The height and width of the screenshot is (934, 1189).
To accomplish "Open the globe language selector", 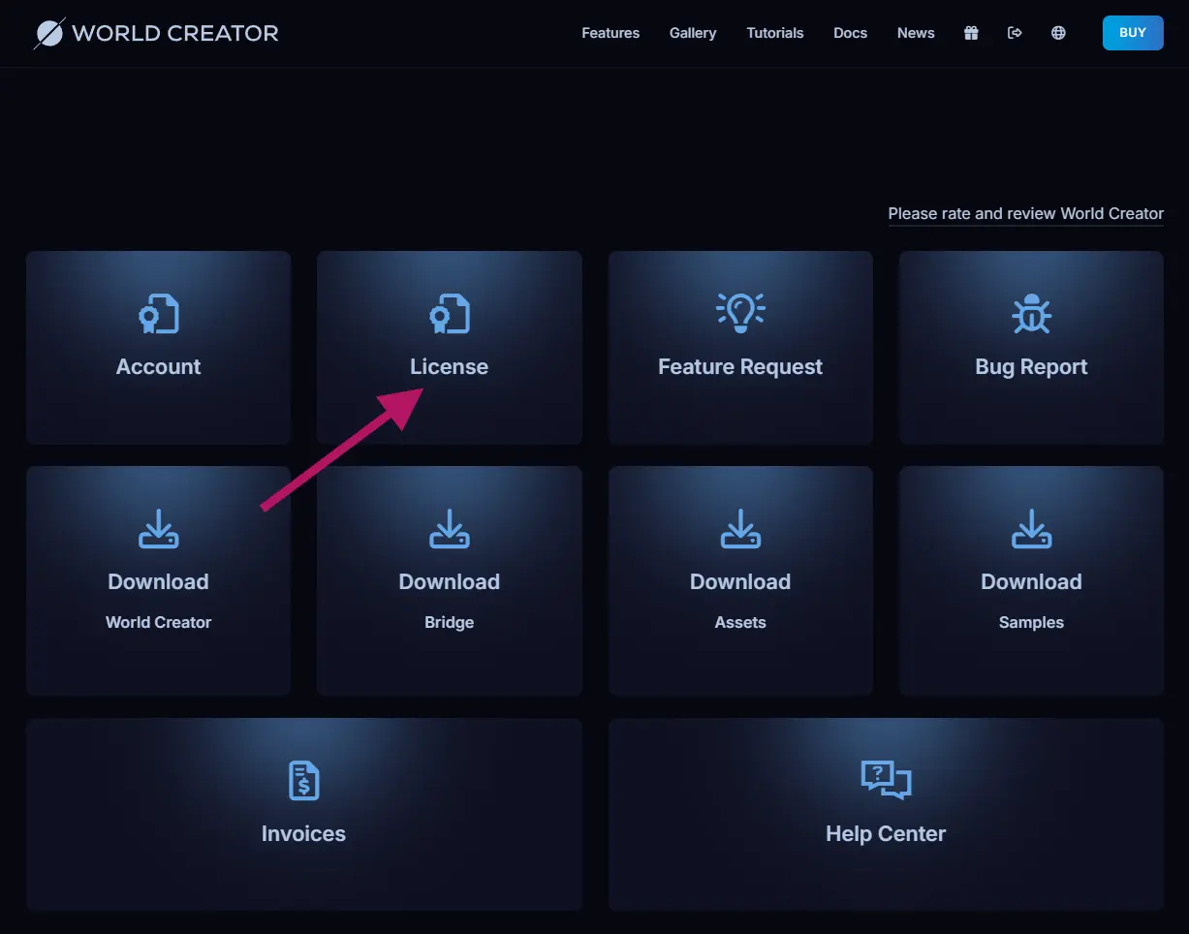I will pyautogui.click(x=1058, y=33).
